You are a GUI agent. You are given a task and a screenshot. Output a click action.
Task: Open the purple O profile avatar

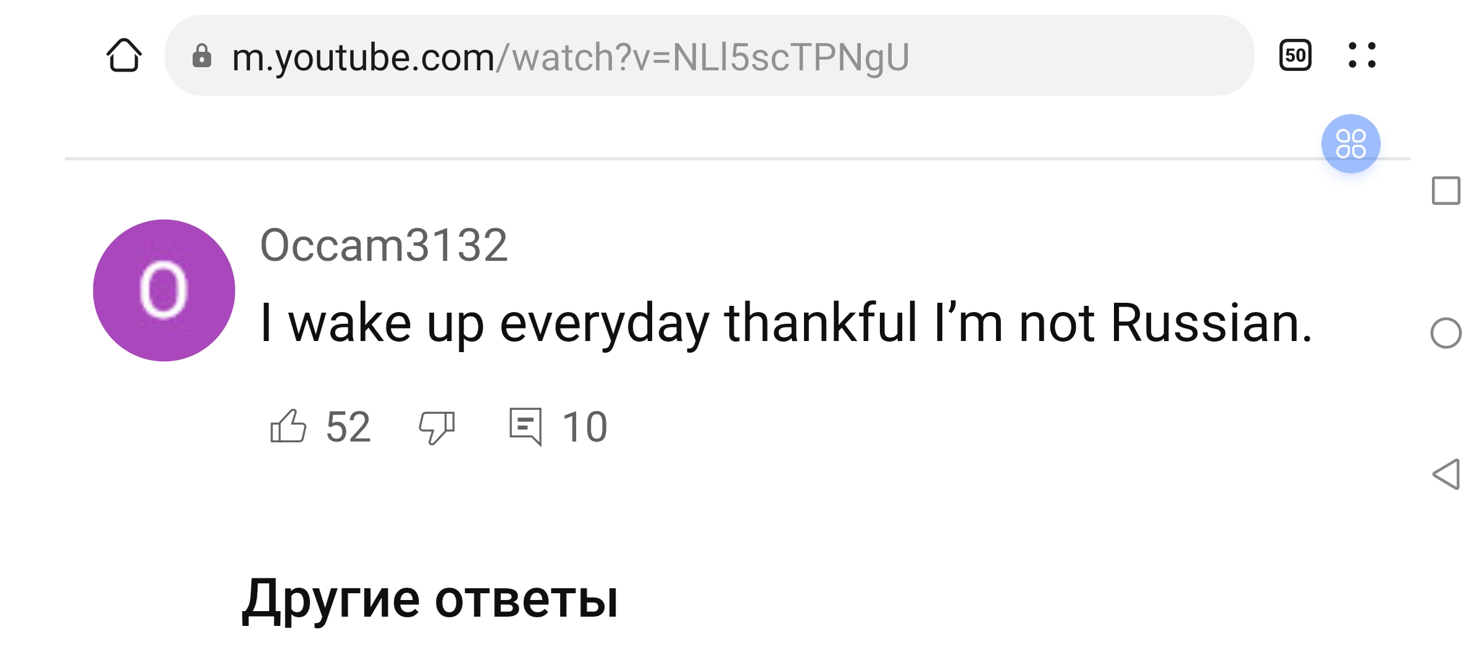164,290
